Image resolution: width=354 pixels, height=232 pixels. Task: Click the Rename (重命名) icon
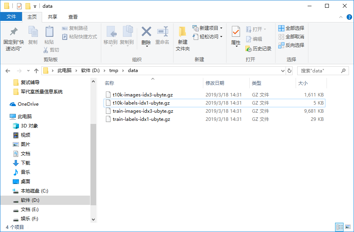coord(162,31)
